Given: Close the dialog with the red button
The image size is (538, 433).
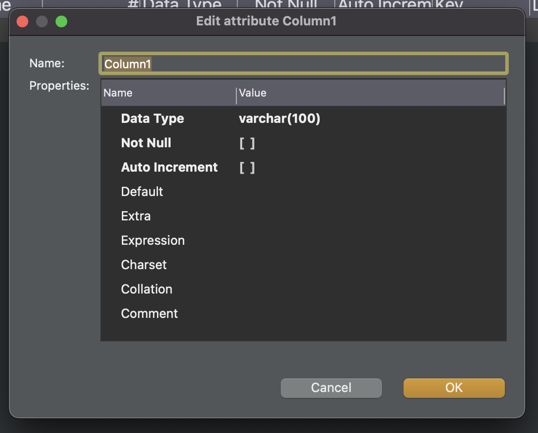Looking at the screenshot, I should [22, 21].
